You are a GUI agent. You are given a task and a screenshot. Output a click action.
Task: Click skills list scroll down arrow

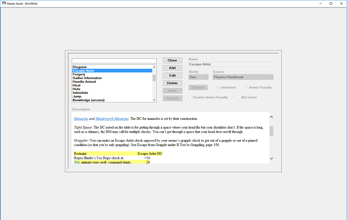click(154, 100)
